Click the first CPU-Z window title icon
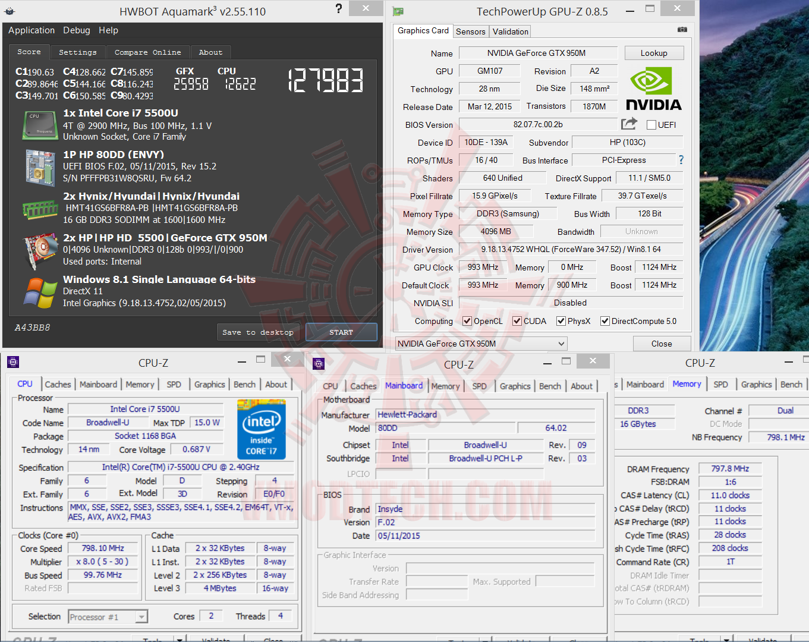Screen dimensions: 809x642 13,361
